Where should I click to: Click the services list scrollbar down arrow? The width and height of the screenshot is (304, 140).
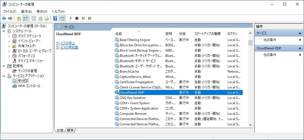coord(250,125)
